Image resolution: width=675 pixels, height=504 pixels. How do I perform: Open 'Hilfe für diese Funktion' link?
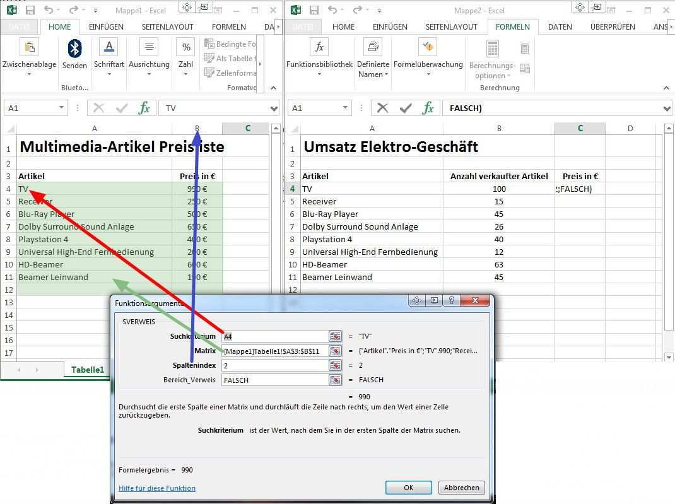(x=157, y=488)
